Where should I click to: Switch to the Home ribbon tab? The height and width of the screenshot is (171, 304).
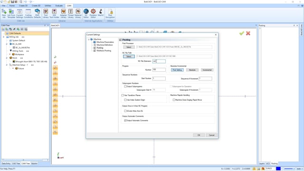12,6
